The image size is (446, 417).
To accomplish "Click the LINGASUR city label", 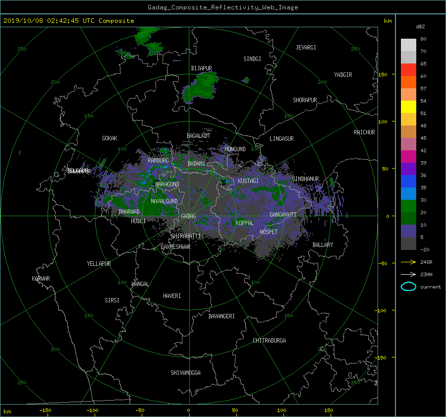I will pos(281,139).
